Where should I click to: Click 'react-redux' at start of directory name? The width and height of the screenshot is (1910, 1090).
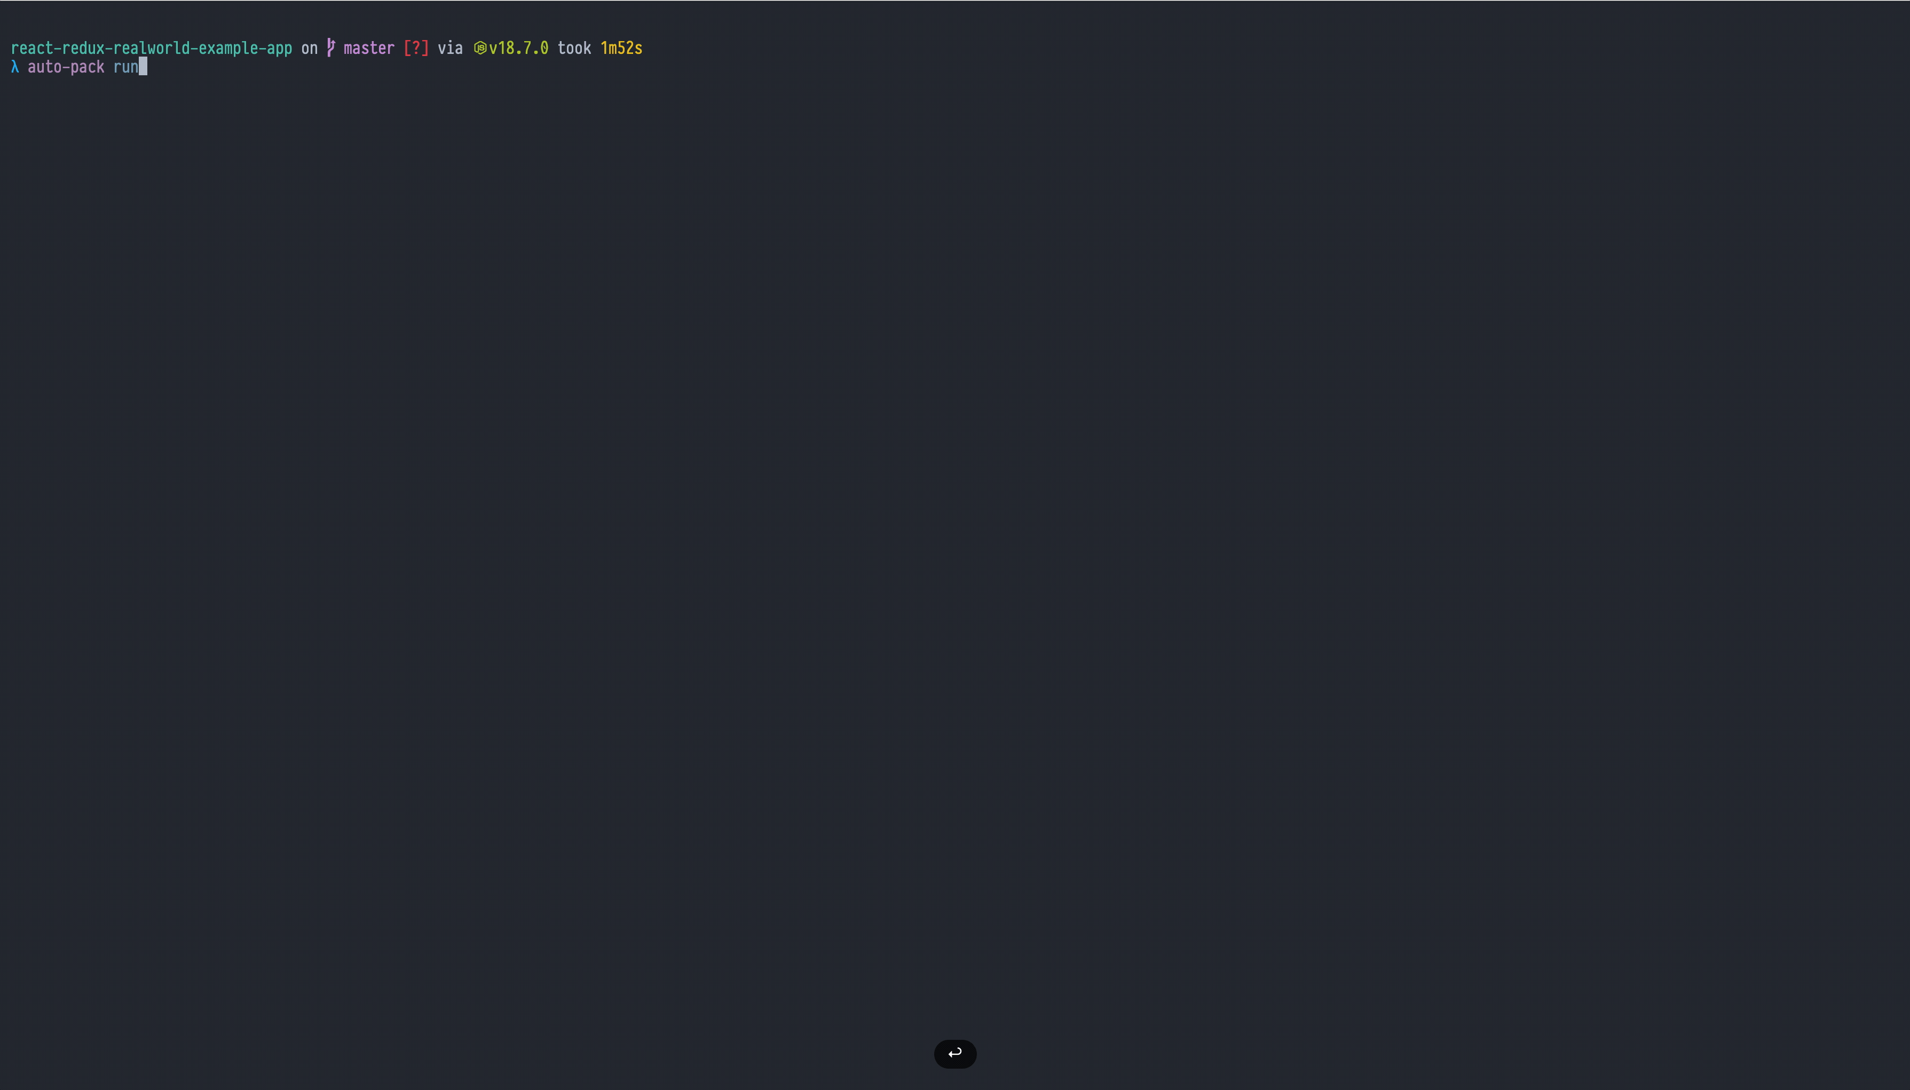[x=58, y=48]
